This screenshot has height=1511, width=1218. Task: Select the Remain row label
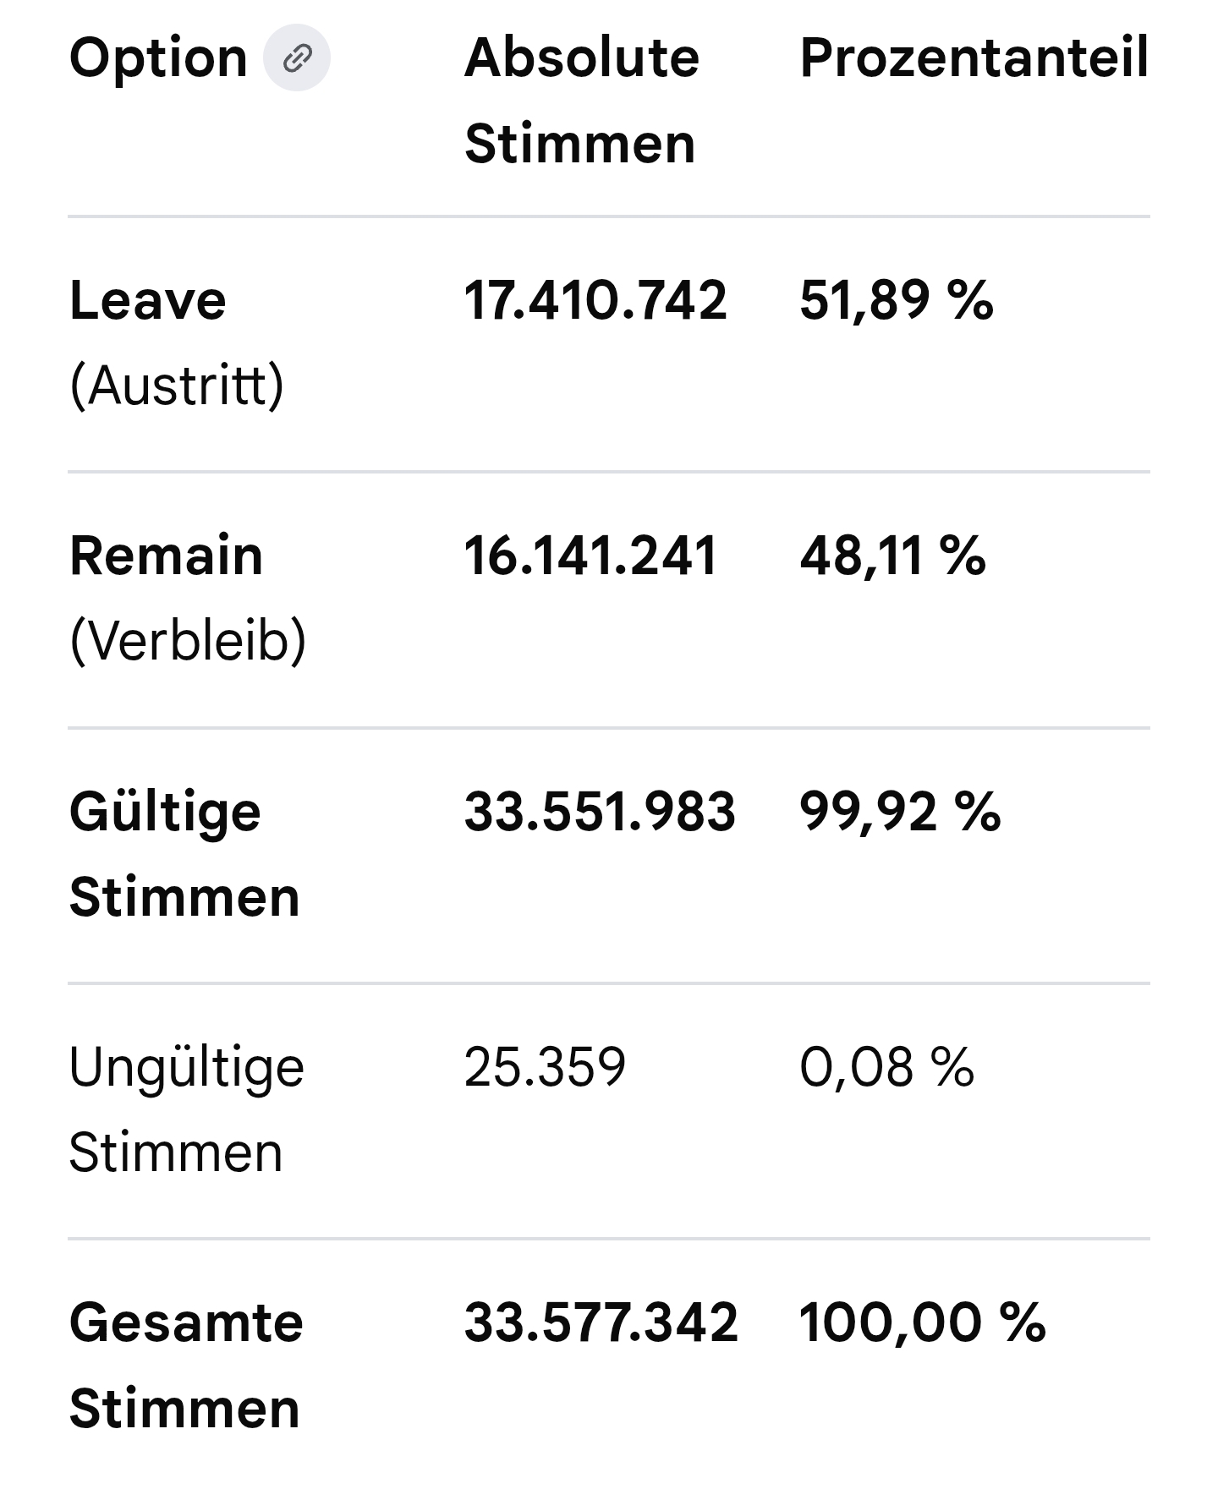[x=167, y=556]
